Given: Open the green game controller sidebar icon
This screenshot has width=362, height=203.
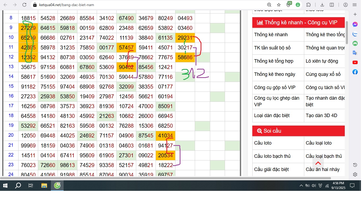Looking at the screenshot, I should (x=355, y=43).
